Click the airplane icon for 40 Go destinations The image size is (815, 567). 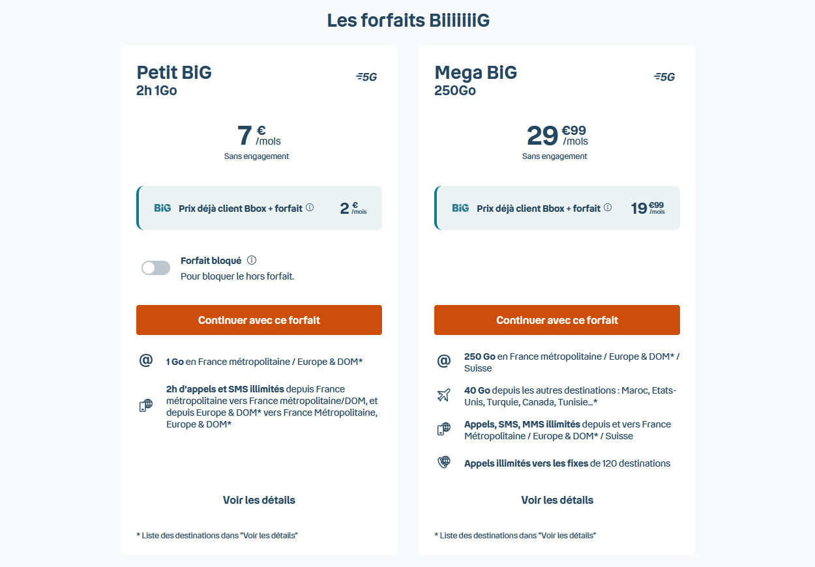444,395
